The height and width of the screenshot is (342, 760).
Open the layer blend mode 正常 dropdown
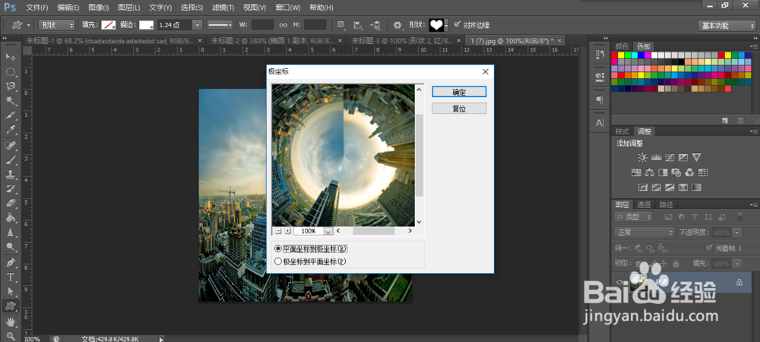644,232
